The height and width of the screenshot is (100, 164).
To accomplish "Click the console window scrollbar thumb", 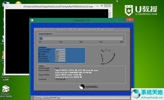I will click(x=110, y=15).
